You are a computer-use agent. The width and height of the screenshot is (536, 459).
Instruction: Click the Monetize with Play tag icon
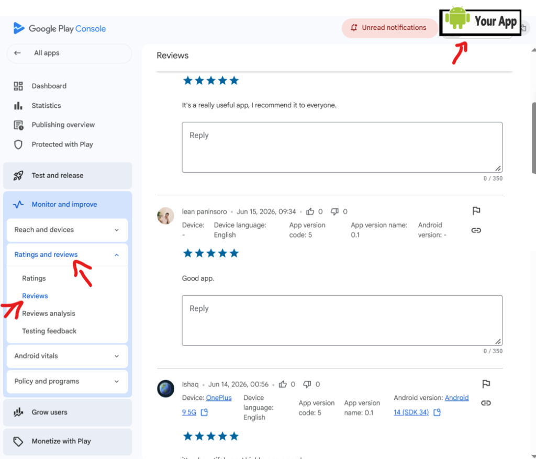click(x=18, y=441)
